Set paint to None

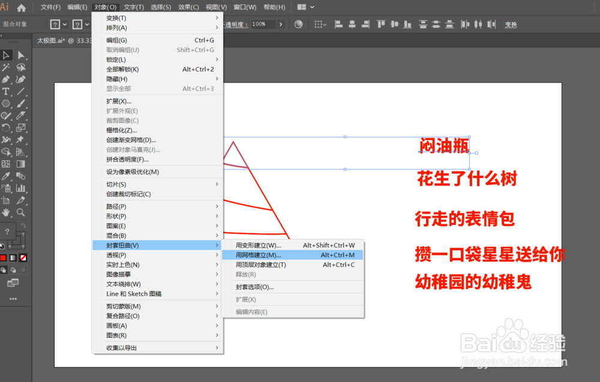tap(23, 258)
